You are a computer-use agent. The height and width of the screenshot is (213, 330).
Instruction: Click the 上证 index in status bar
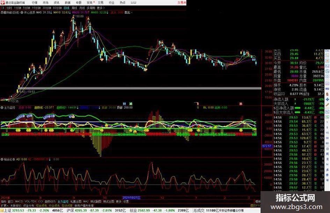pos(8,211)
